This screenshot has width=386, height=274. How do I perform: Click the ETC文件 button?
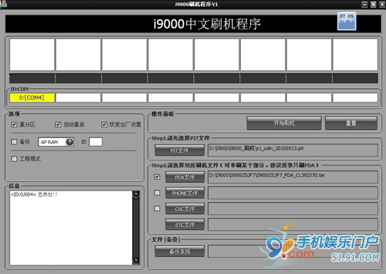[185, 225]
